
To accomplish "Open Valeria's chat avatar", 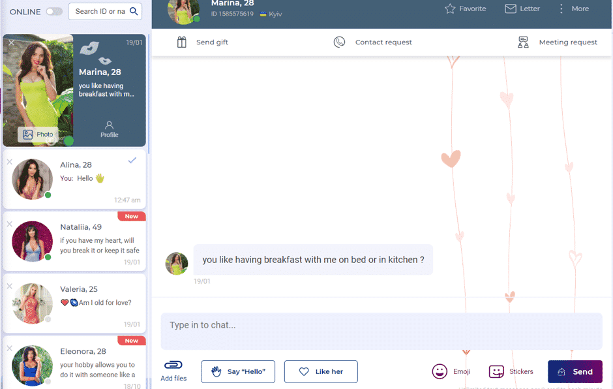I will point(32,303).
